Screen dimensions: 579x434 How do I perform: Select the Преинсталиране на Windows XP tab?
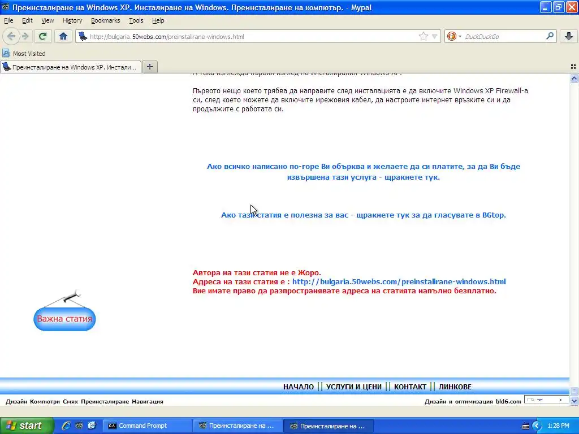point(71,67)
